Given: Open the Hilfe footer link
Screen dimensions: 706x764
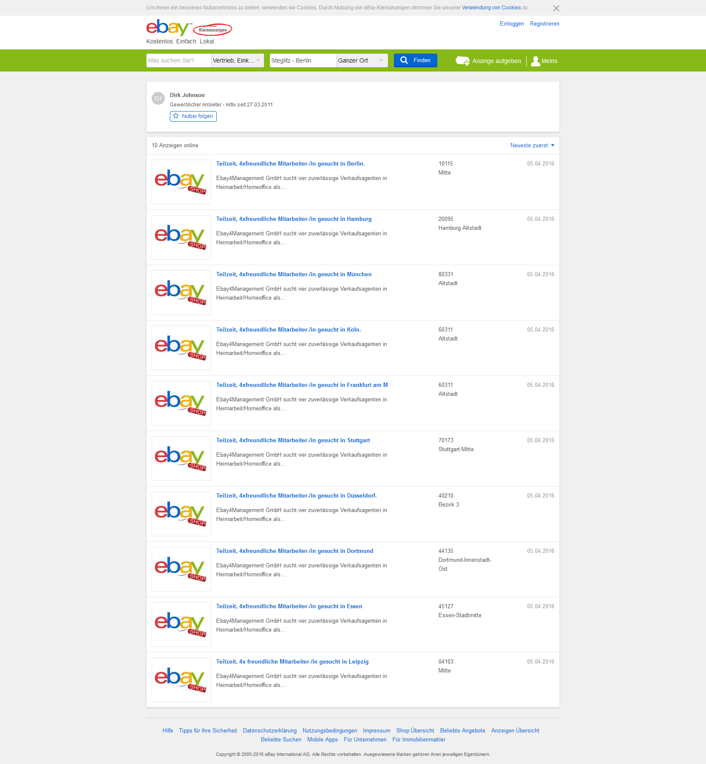Looking at the screenshot, I should point(168,731).
